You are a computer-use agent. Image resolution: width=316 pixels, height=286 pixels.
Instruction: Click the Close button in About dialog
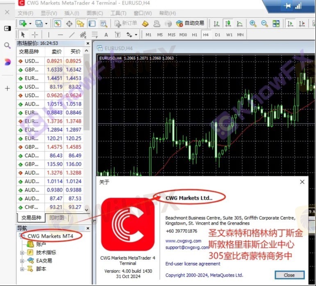pyautogui.click(x=289, y=275)
